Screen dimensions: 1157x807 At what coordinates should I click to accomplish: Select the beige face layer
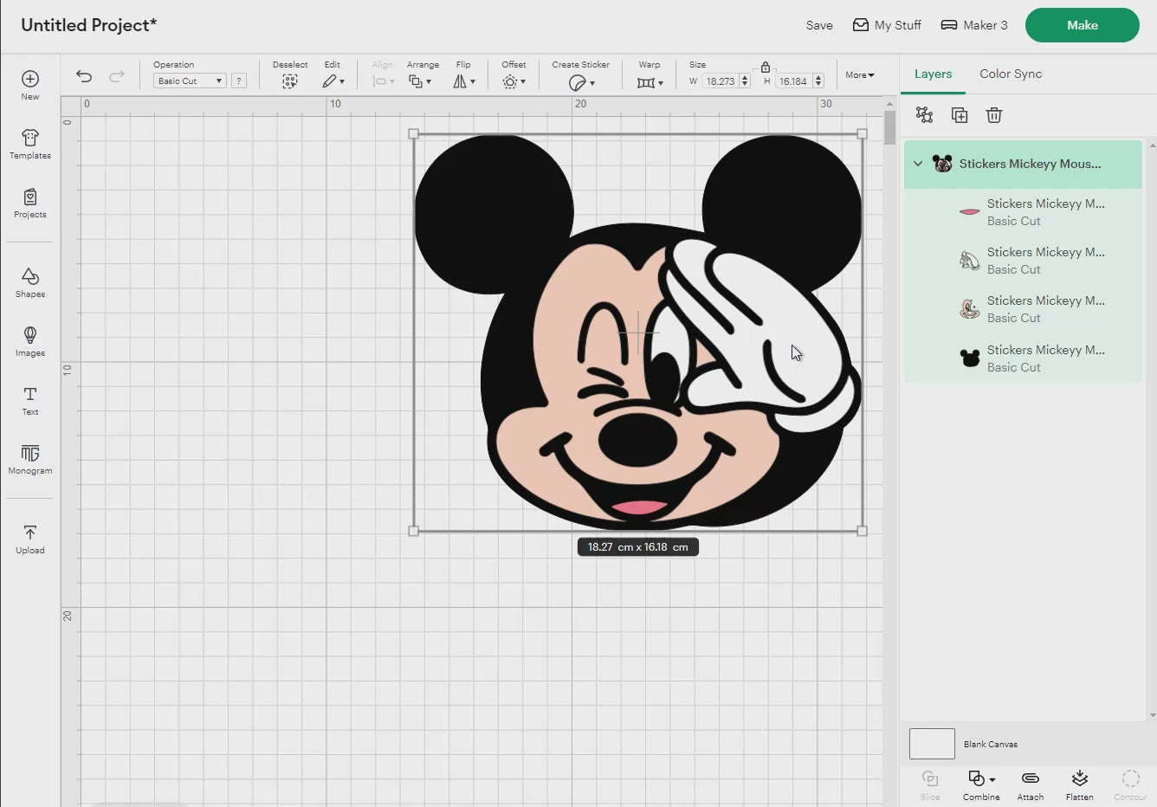(1023, 309)
